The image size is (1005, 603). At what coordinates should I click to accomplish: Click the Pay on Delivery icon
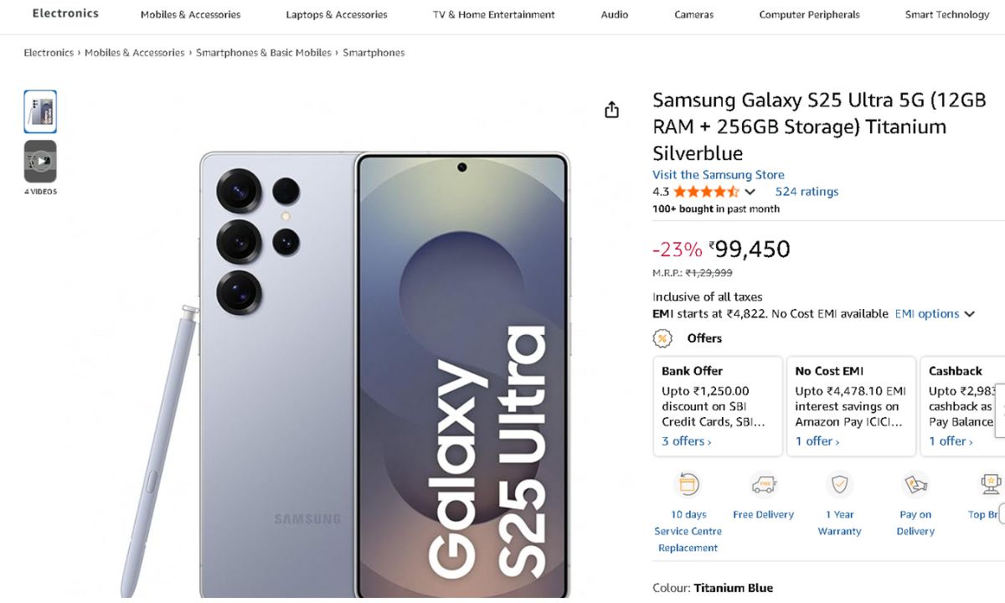915,485
